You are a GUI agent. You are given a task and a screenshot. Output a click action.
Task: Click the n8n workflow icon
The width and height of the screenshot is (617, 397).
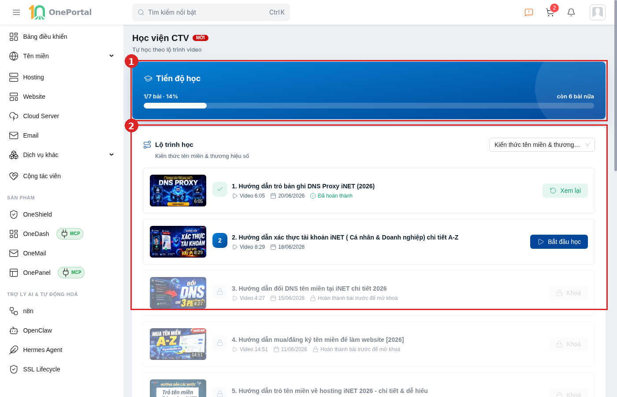[x=14, y=311]
